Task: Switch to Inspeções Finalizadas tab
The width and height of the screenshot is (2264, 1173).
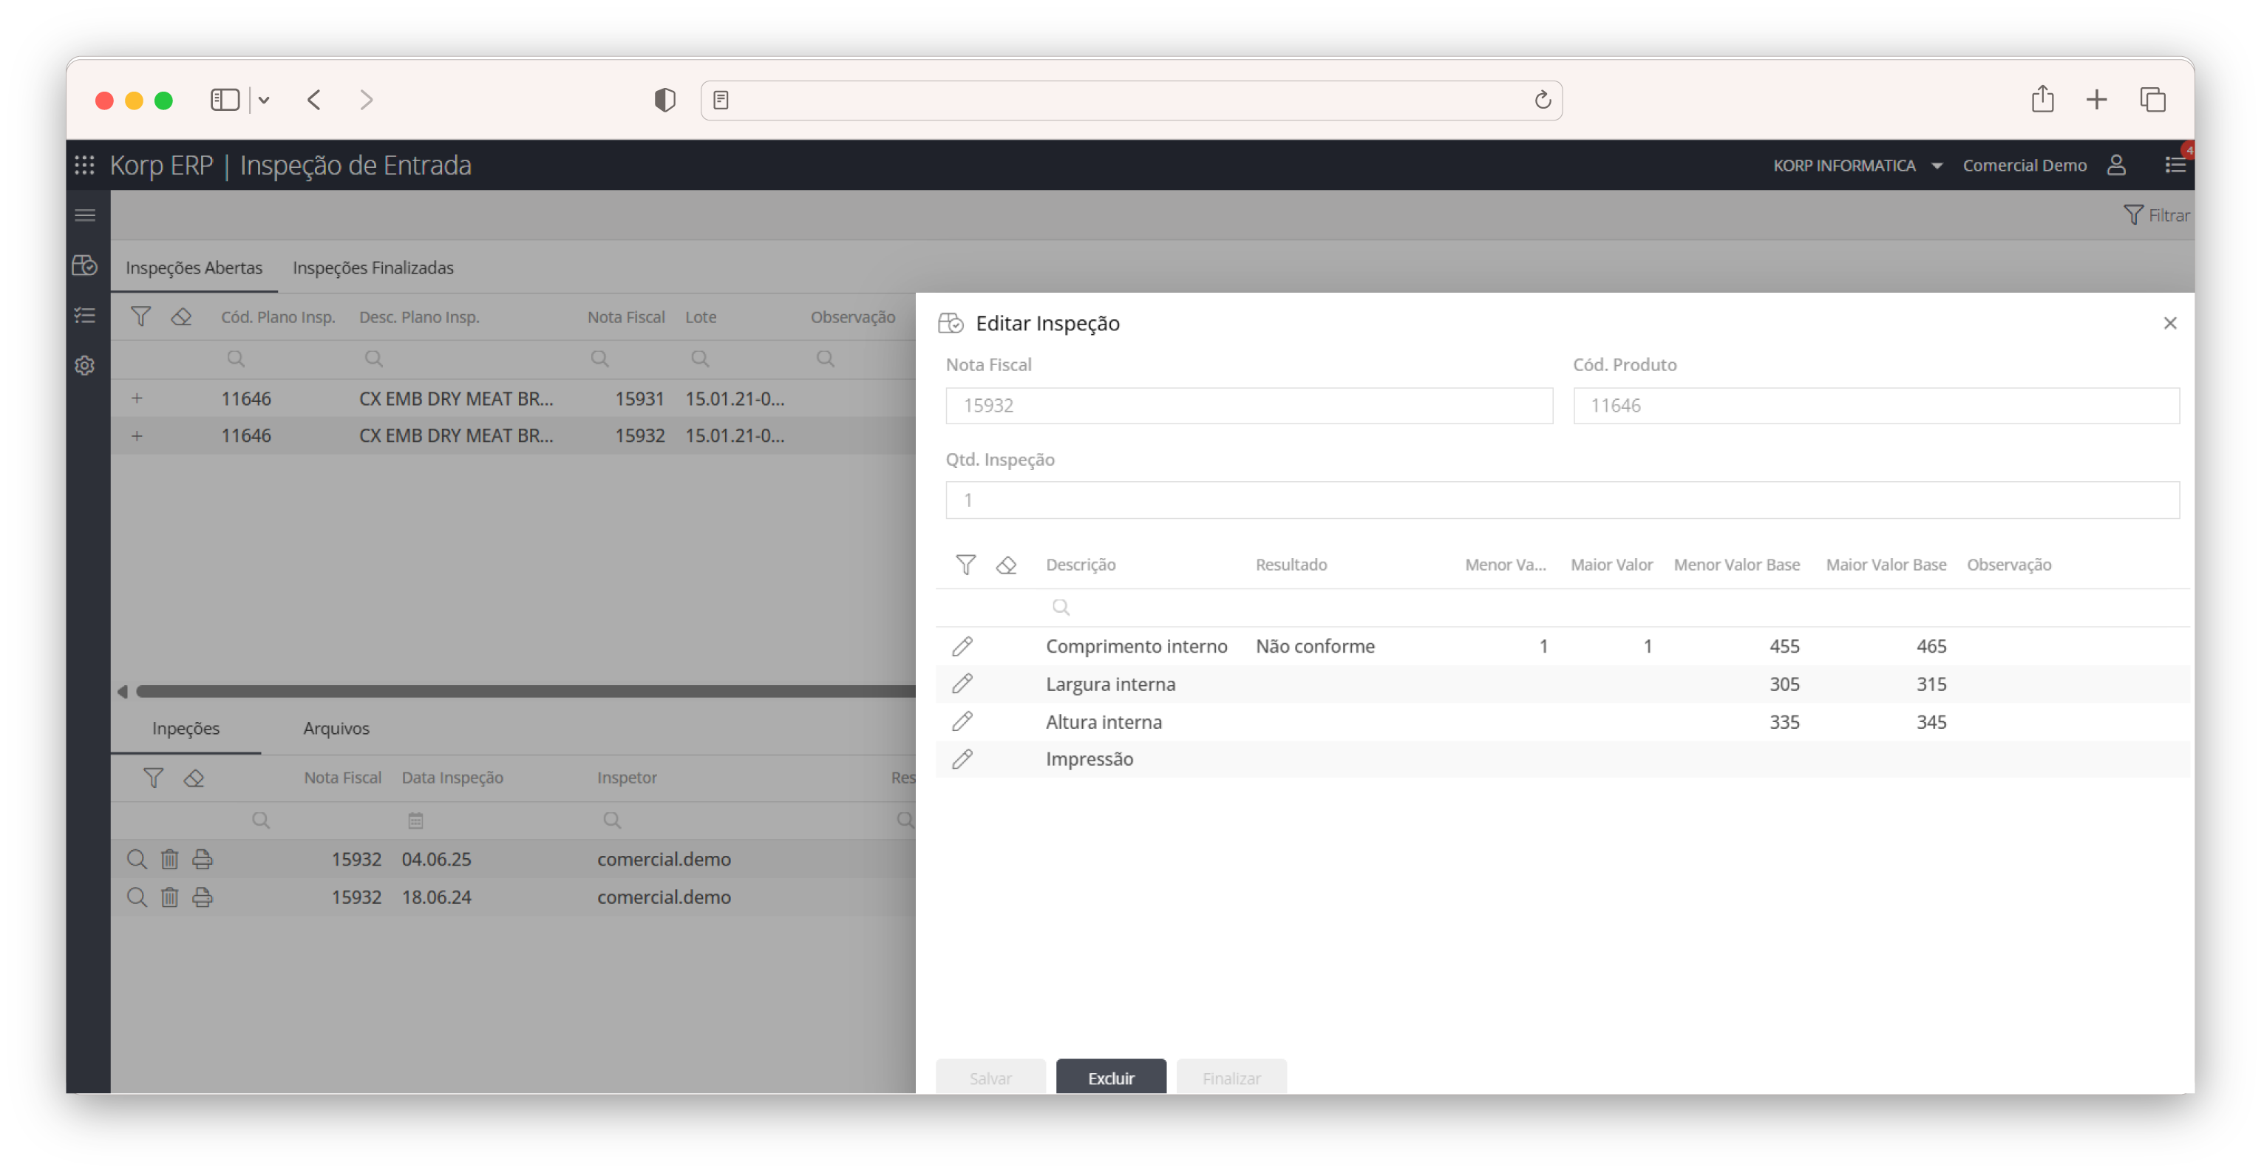Action: [x=373, y=268]
